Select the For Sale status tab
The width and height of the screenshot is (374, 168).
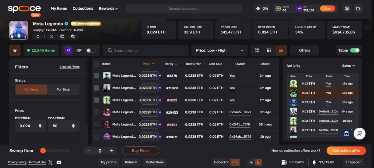pos(63,89)
